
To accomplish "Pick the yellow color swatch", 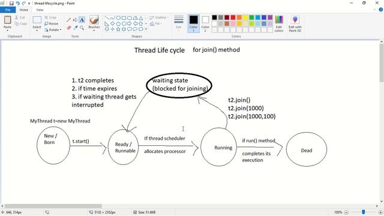I will 245,17.
